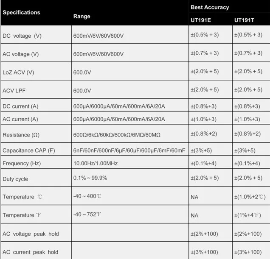Click the ACV LPF row label
270x259 pixels.
[x=14, y=91]
